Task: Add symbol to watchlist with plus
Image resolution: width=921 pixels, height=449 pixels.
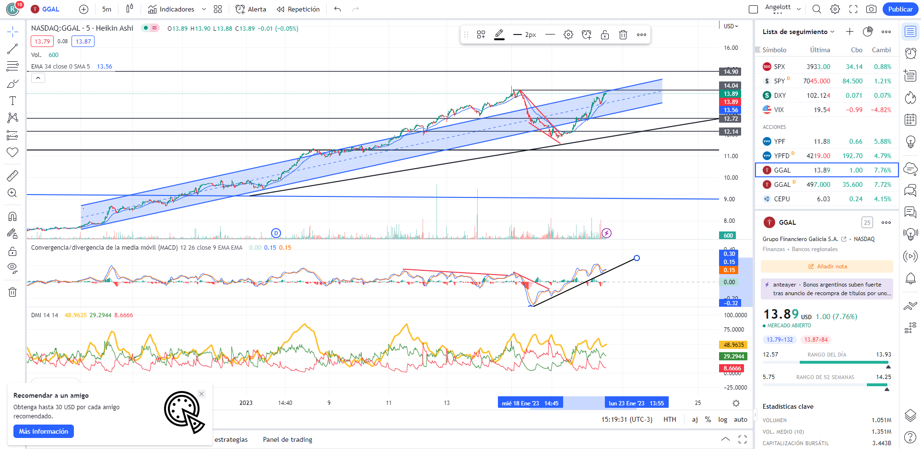Action: click(850, 32)
